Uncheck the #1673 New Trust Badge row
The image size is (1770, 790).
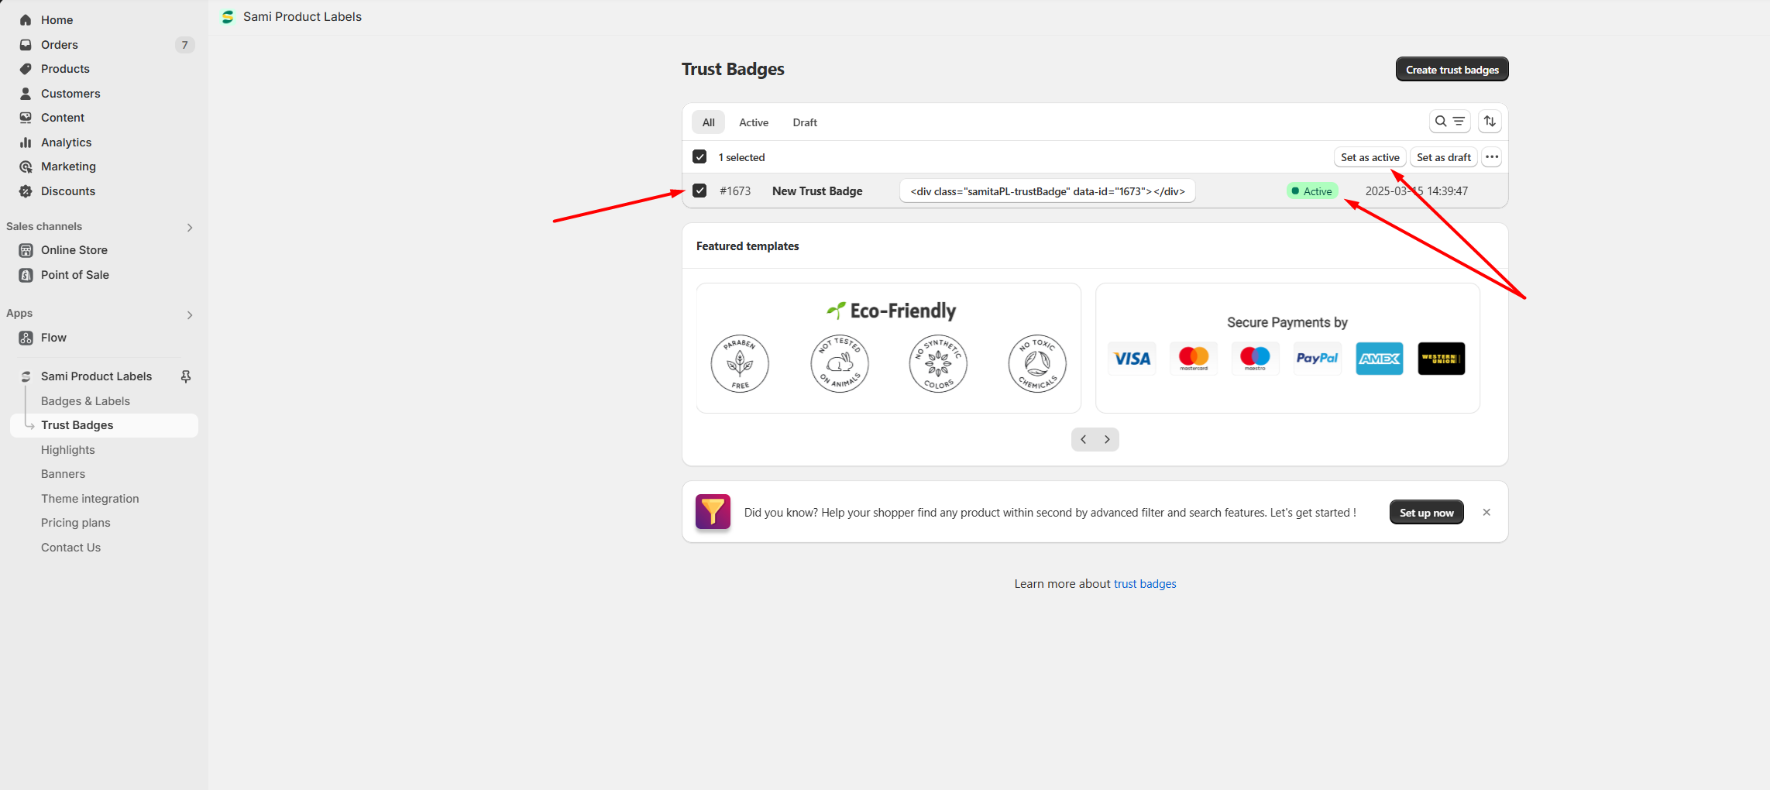click(699, 191)
